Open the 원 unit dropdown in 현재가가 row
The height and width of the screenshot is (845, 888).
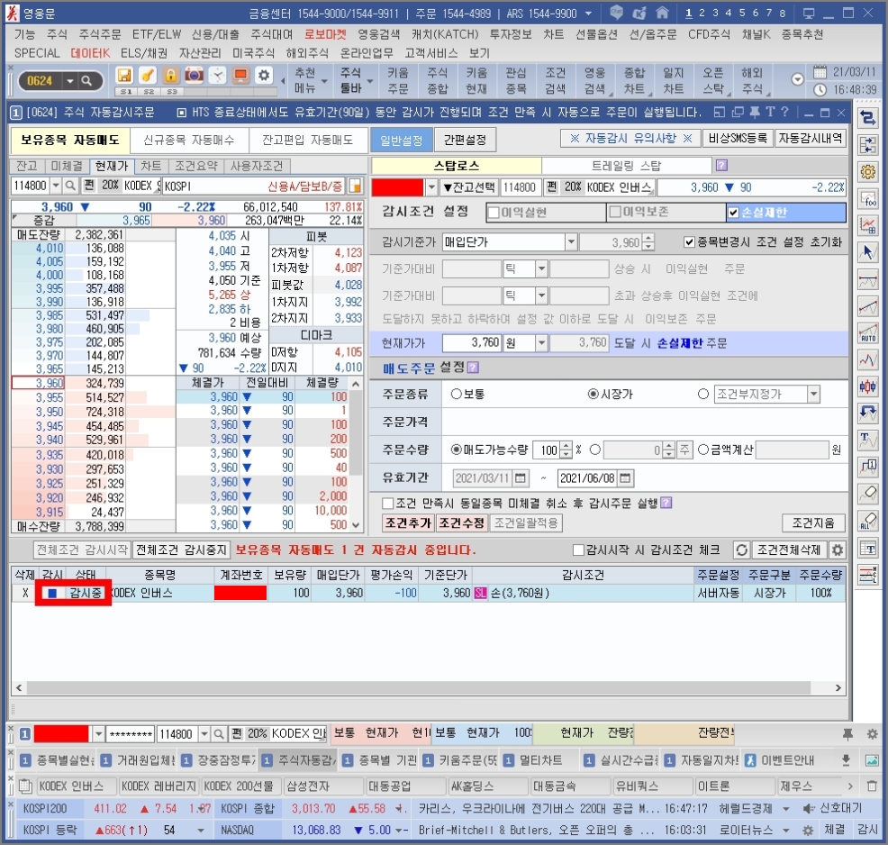tap(541, 343)
